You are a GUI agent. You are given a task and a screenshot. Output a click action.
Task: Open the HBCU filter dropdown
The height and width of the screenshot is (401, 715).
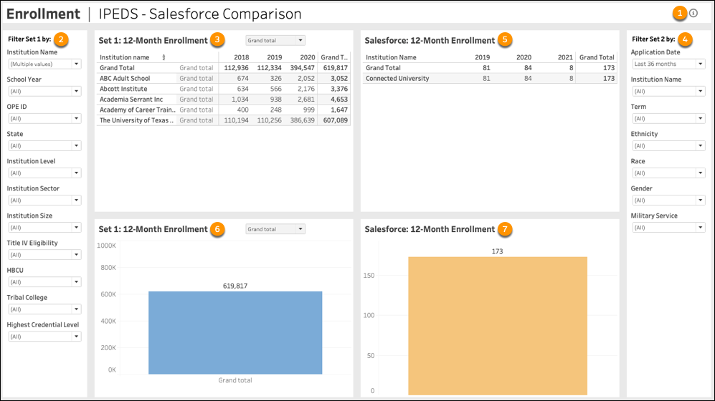(44, 282)
